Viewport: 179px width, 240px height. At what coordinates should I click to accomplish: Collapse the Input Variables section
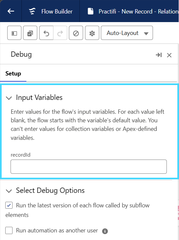[x=9, y=98]
